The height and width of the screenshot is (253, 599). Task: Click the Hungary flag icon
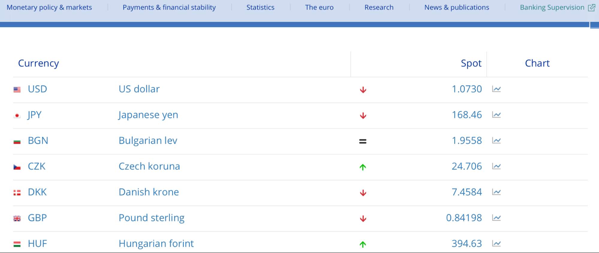(x=17, y=244)
